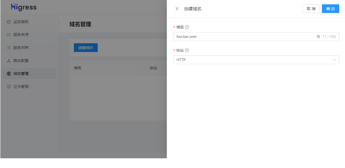The width and height of the screenshot is (345, 168).
Task: Click the Higress logo
Action: [x=23, y=7]
